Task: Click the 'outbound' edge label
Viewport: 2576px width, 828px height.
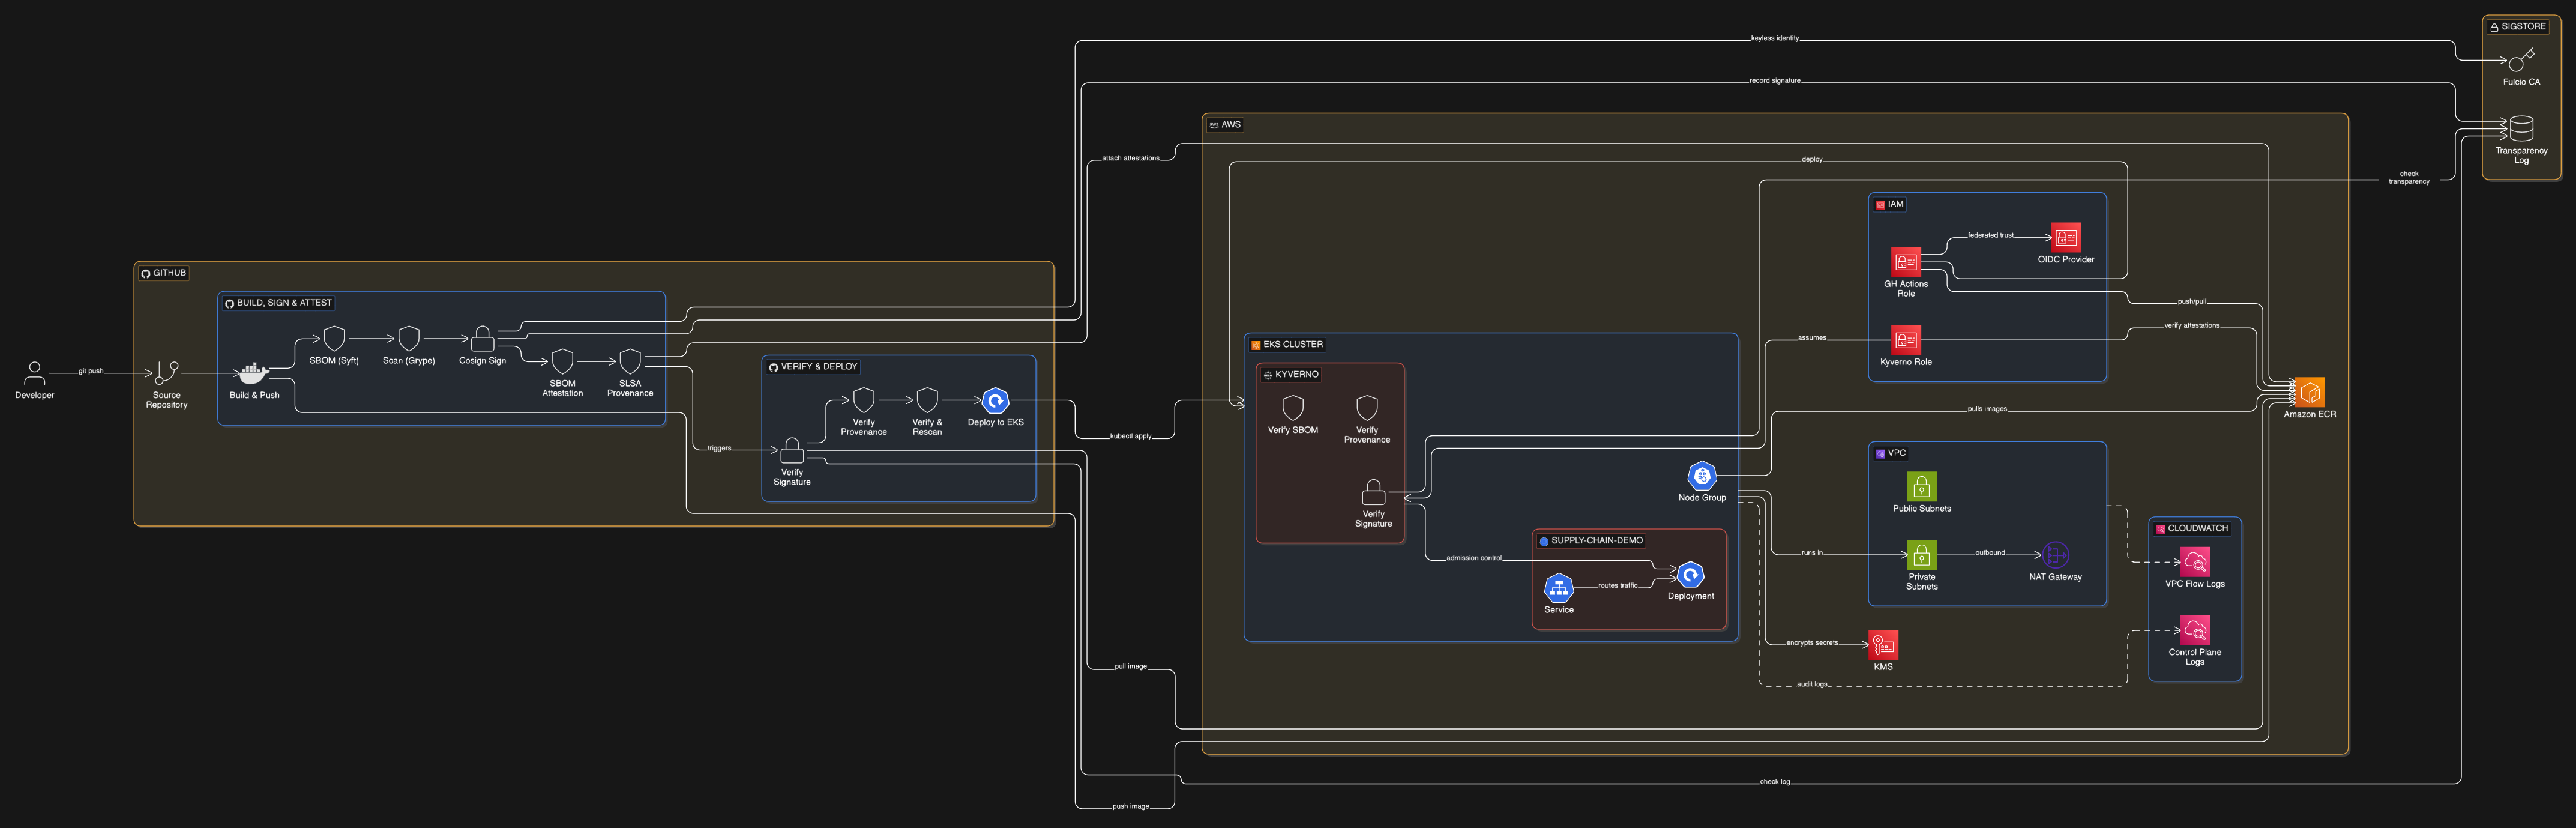Action: click(x=1990, y=553)
